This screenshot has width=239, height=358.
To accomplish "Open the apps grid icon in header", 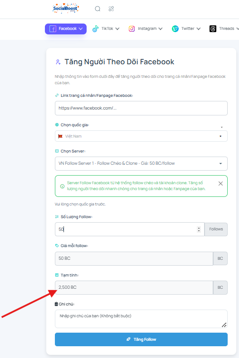I will tap(111, 9).
